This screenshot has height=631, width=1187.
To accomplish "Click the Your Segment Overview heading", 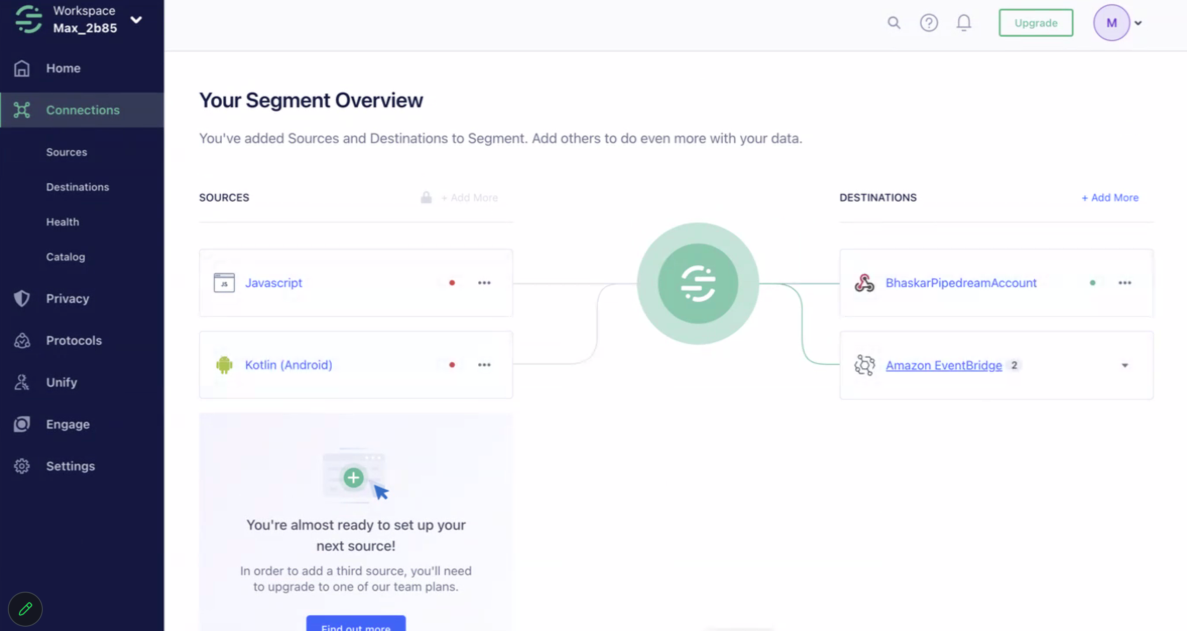I will (x=311, y=100).
